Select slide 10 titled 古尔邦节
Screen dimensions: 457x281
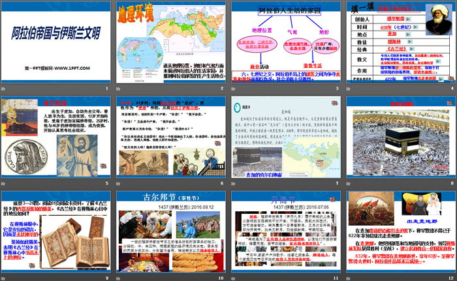click(x=171, y=232)
